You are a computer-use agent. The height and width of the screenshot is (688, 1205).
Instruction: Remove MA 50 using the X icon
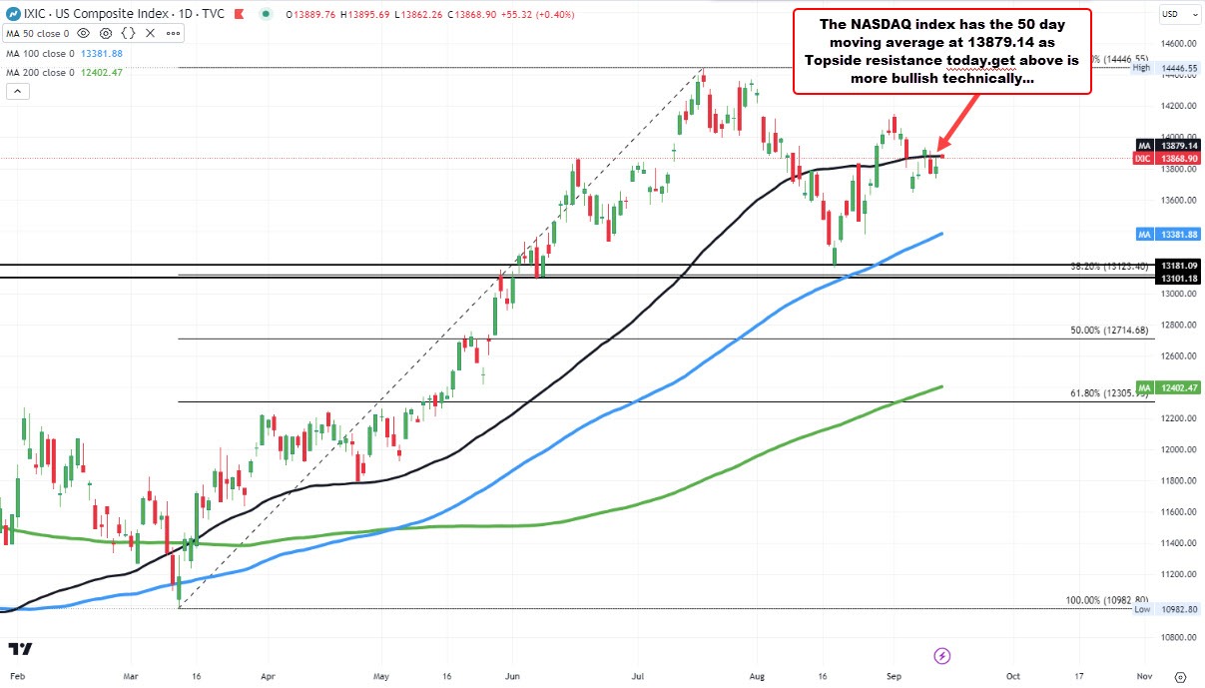click(150, 33)
